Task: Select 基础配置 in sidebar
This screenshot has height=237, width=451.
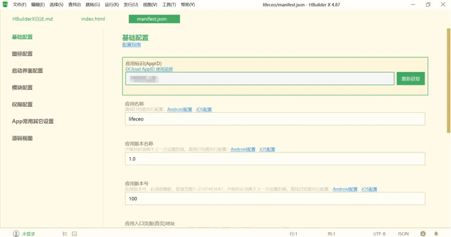Action: click(x=22, y=37)
